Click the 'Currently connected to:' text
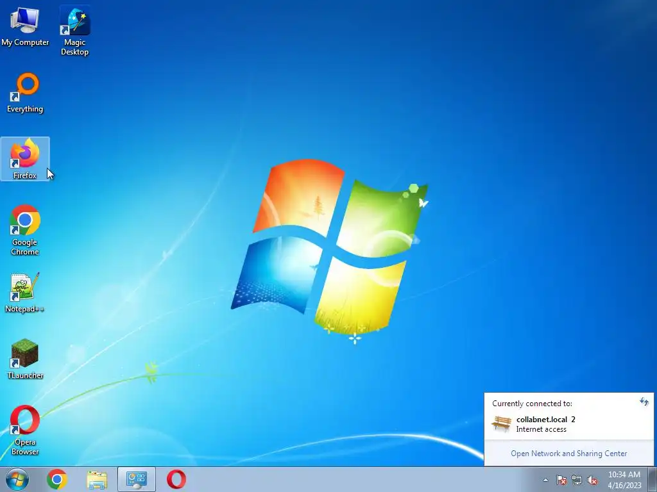657x492 pixels. click(532, 404)
